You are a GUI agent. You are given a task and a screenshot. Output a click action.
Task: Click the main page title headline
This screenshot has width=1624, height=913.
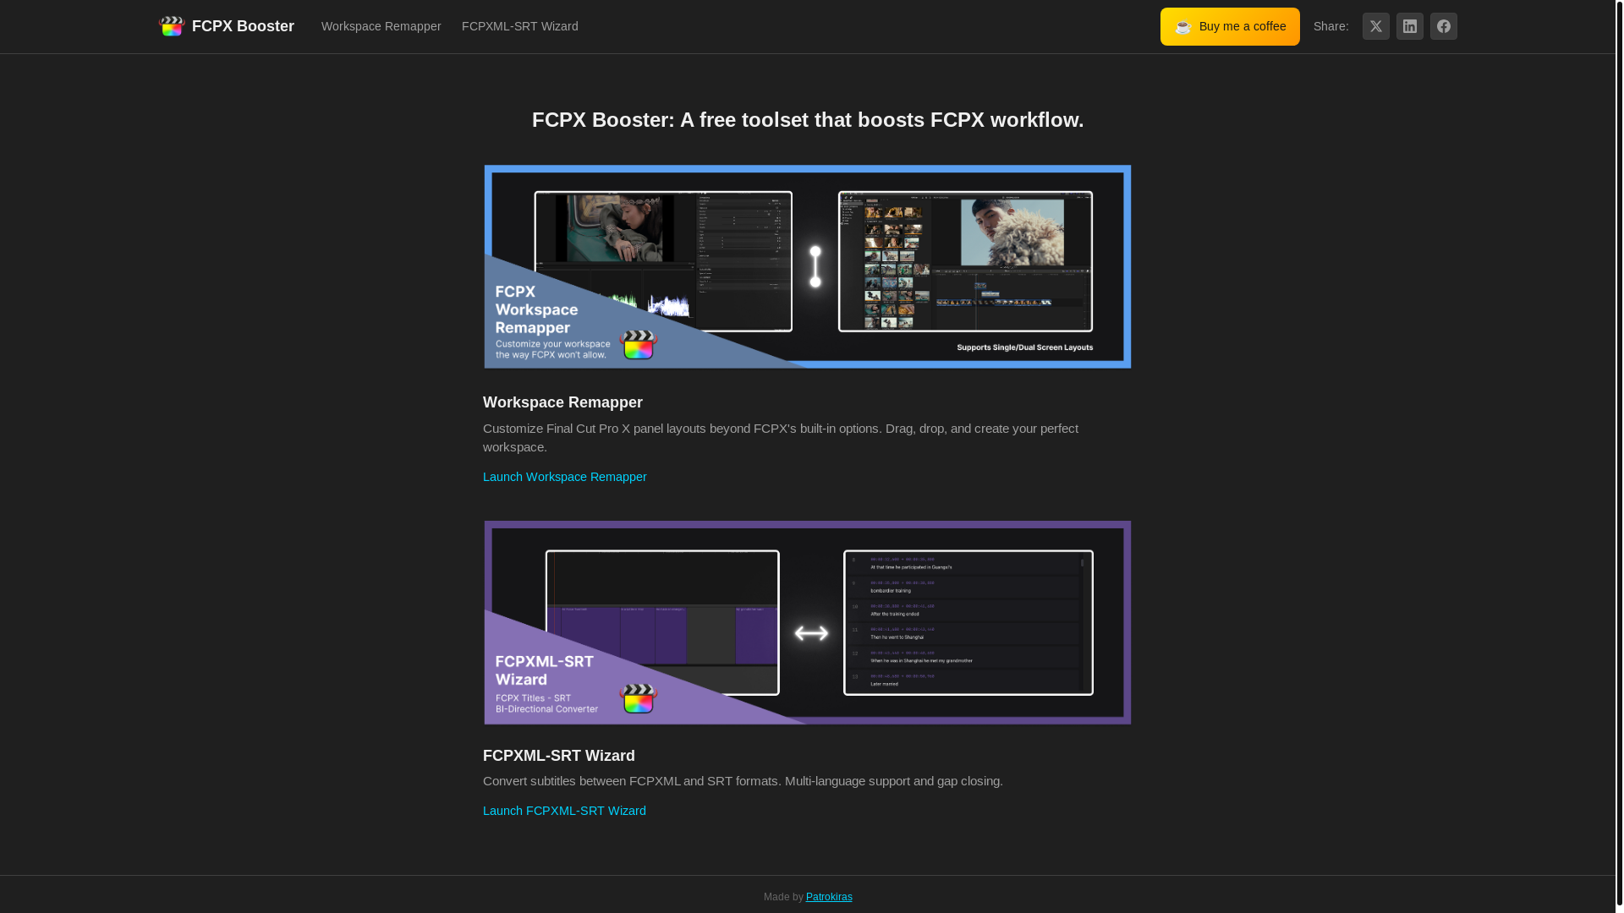(808, 120)
